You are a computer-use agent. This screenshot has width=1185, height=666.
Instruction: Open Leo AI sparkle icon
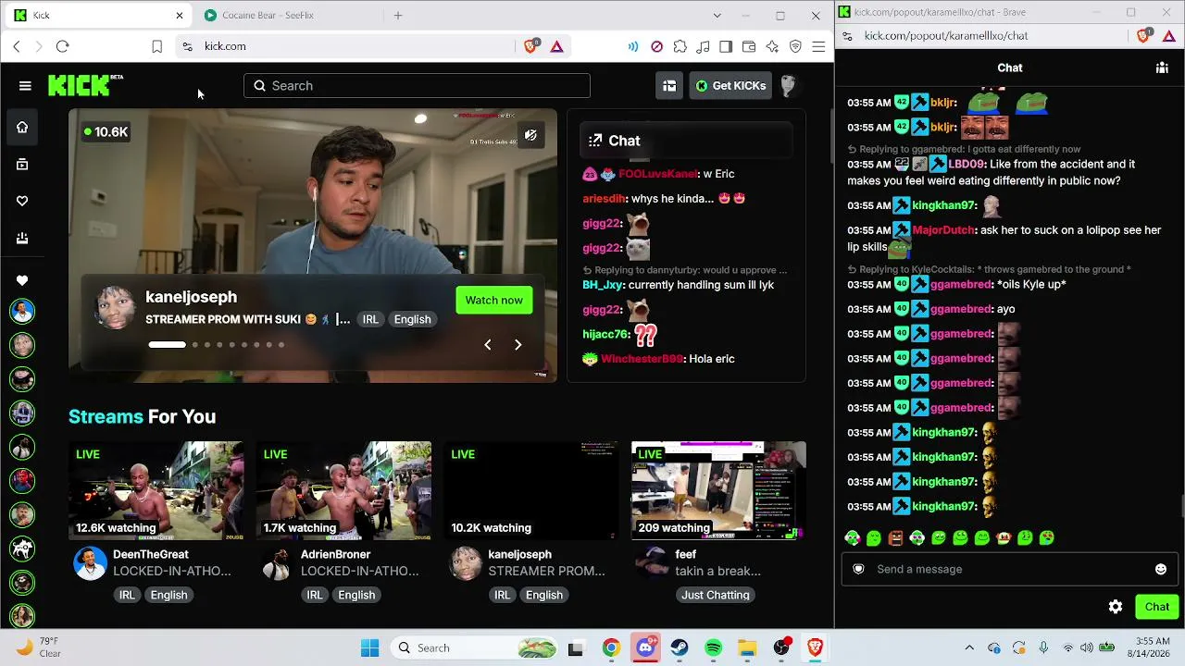(772, 46)
